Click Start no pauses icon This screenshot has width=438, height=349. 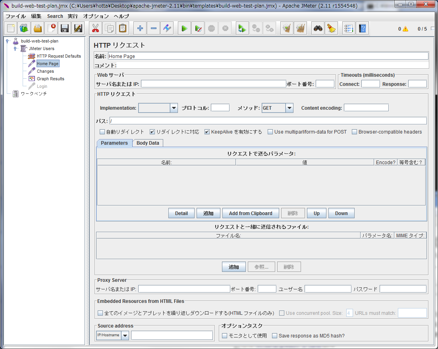coord(198,28)
